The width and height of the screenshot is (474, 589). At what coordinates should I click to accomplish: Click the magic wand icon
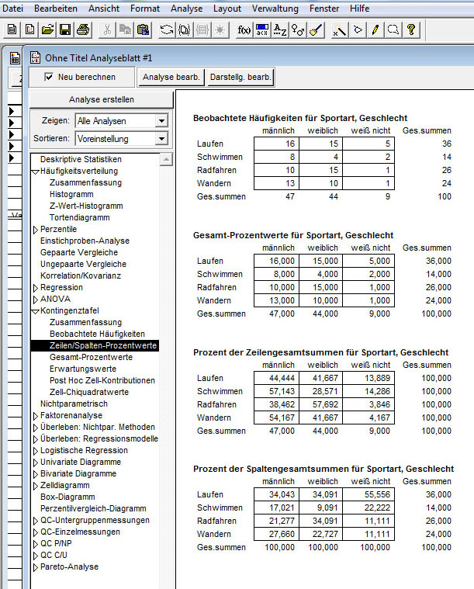coord(340,29)
